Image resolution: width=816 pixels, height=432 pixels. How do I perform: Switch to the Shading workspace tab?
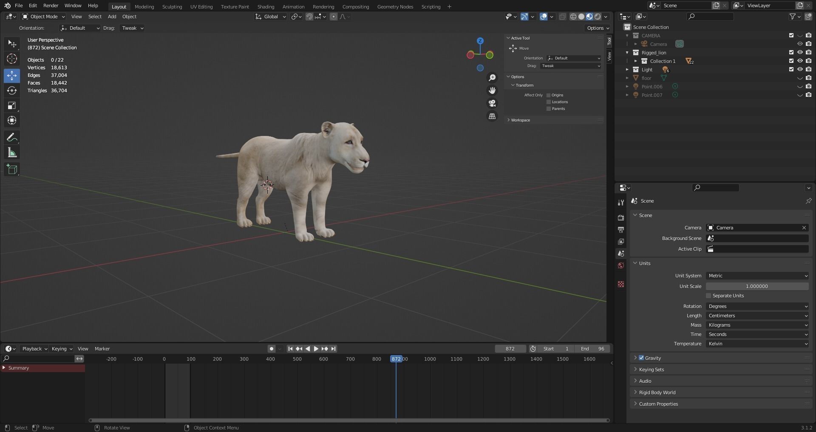coord(266,6)
